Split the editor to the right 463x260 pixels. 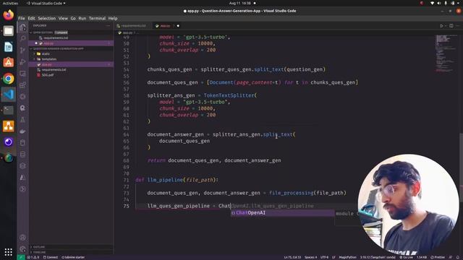click(451, 26)
